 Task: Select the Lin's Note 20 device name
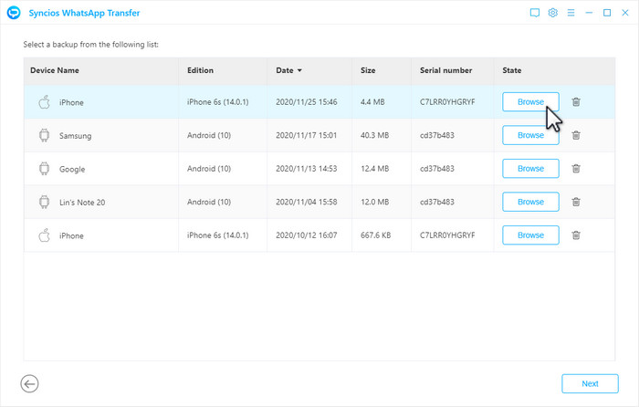pyautogui.click(x=82, y=203)
